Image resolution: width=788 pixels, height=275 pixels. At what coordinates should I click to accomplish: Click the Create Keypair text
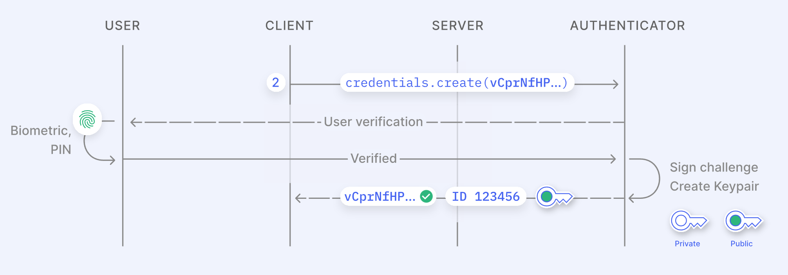point(714,186)
